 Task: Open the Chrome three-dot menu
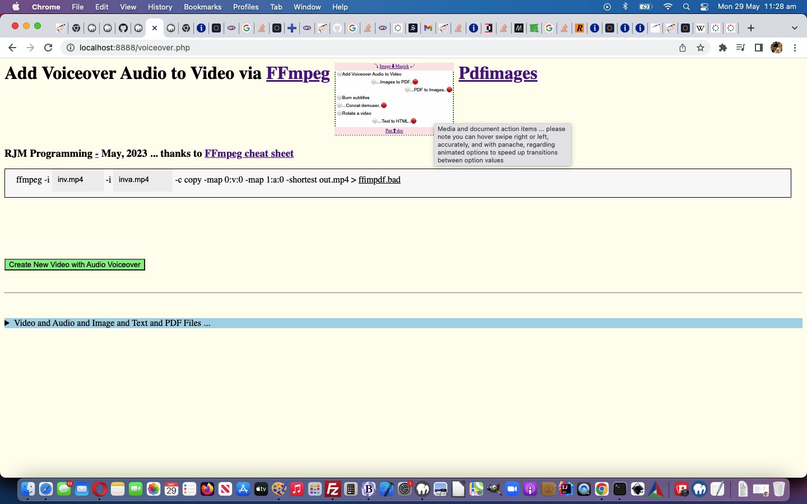(x=795, y=48)
